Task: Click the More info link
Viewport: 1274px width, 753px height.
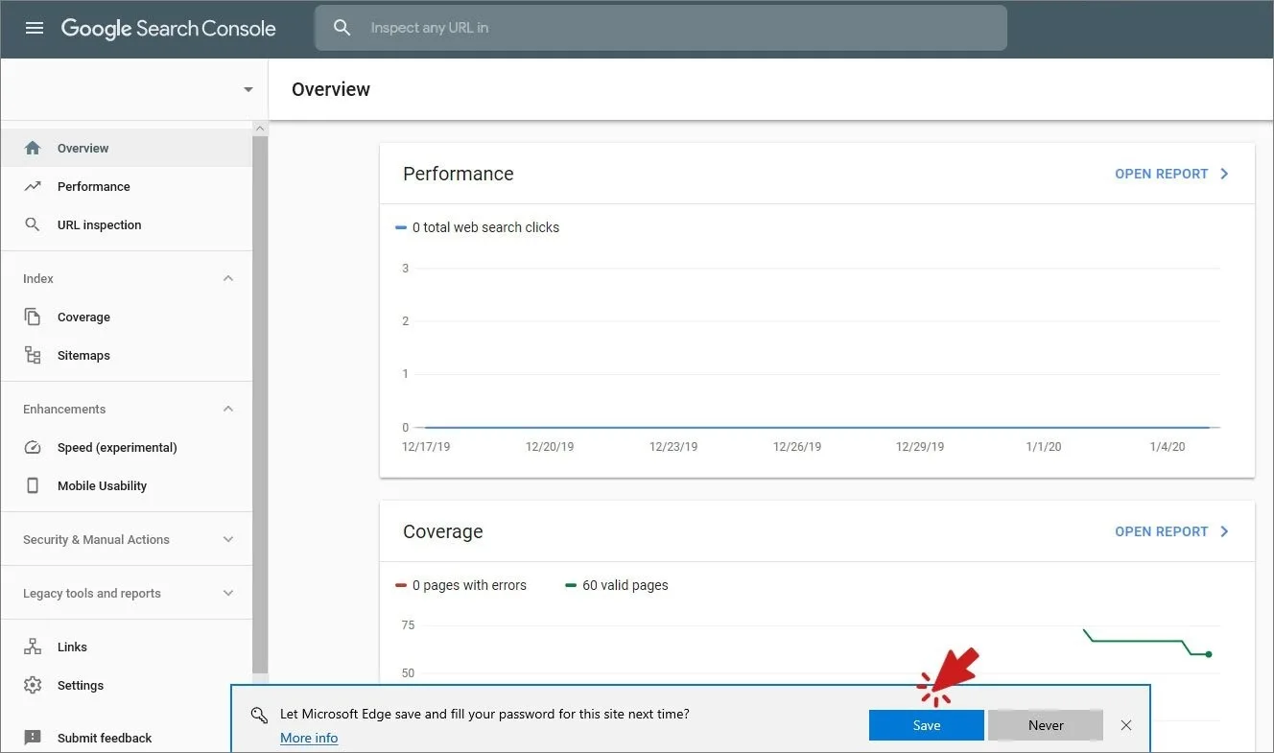Action: coord(309,738)
